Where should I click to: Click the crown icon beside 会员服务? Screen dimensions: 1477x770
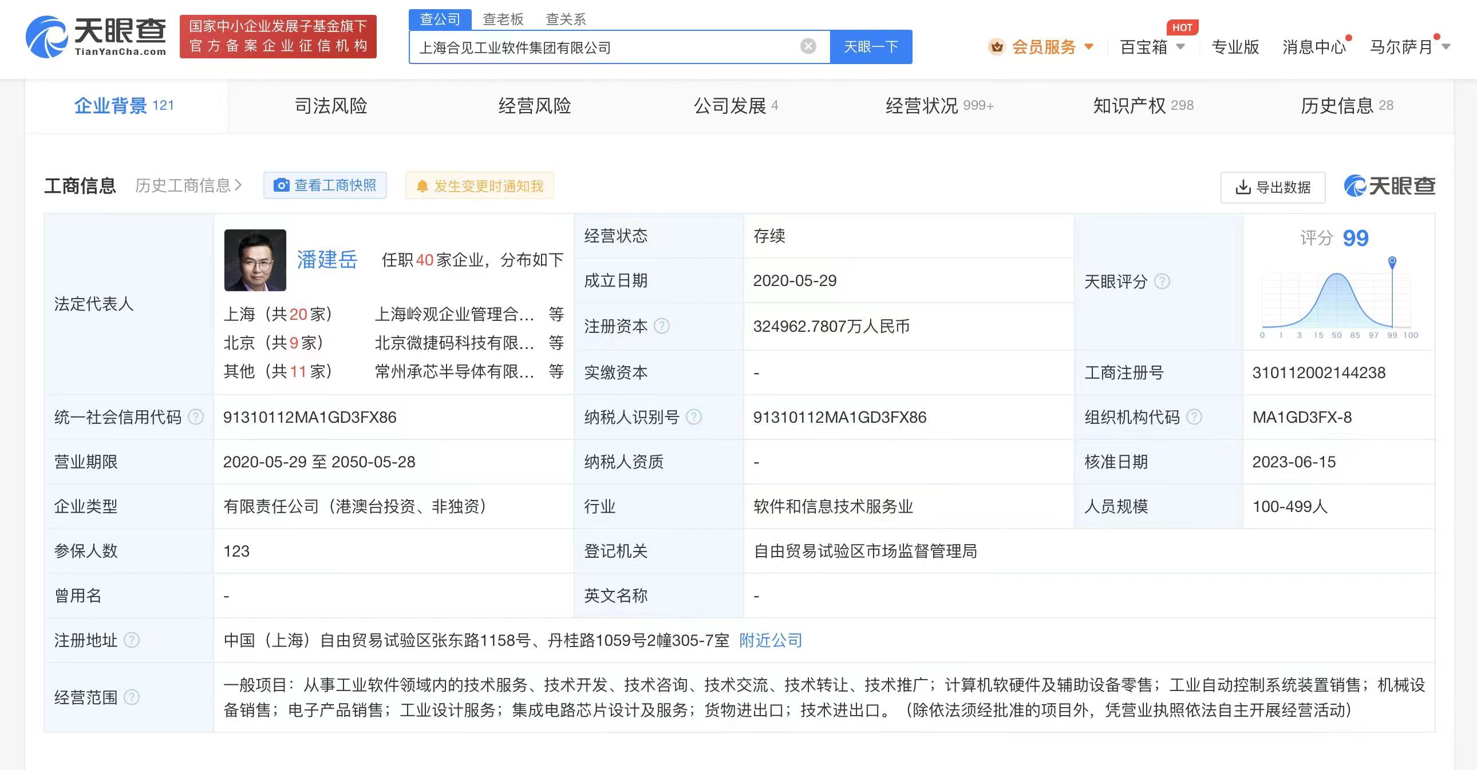(997, 47)
